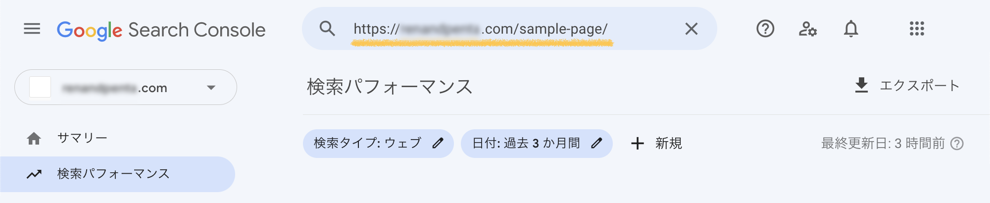Open the Help question mark icon
Viewport: 990px width, 203px height.
765,29
